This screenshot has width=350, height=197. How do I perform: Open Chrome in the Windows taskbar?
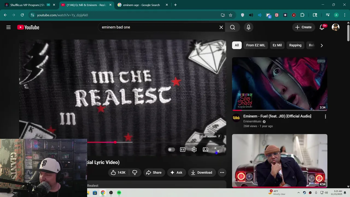[103, 193]
